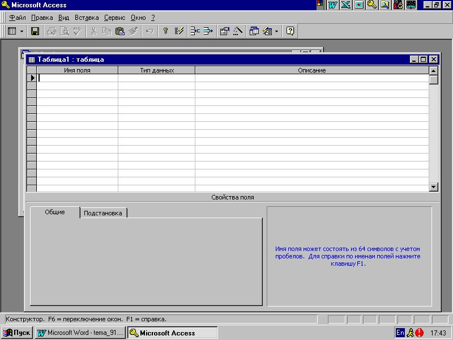This screenshot has width=453, height=340.
Task: Click the Print toolbar icon
Action: [52, 31]
